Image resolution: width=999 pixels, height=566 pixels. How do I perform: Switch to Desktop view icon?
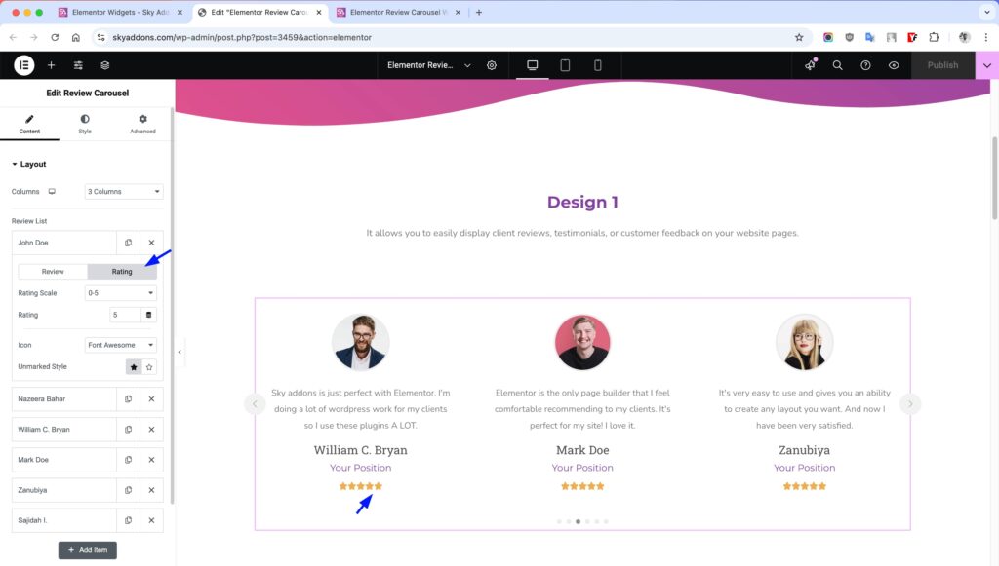(532, 65)
